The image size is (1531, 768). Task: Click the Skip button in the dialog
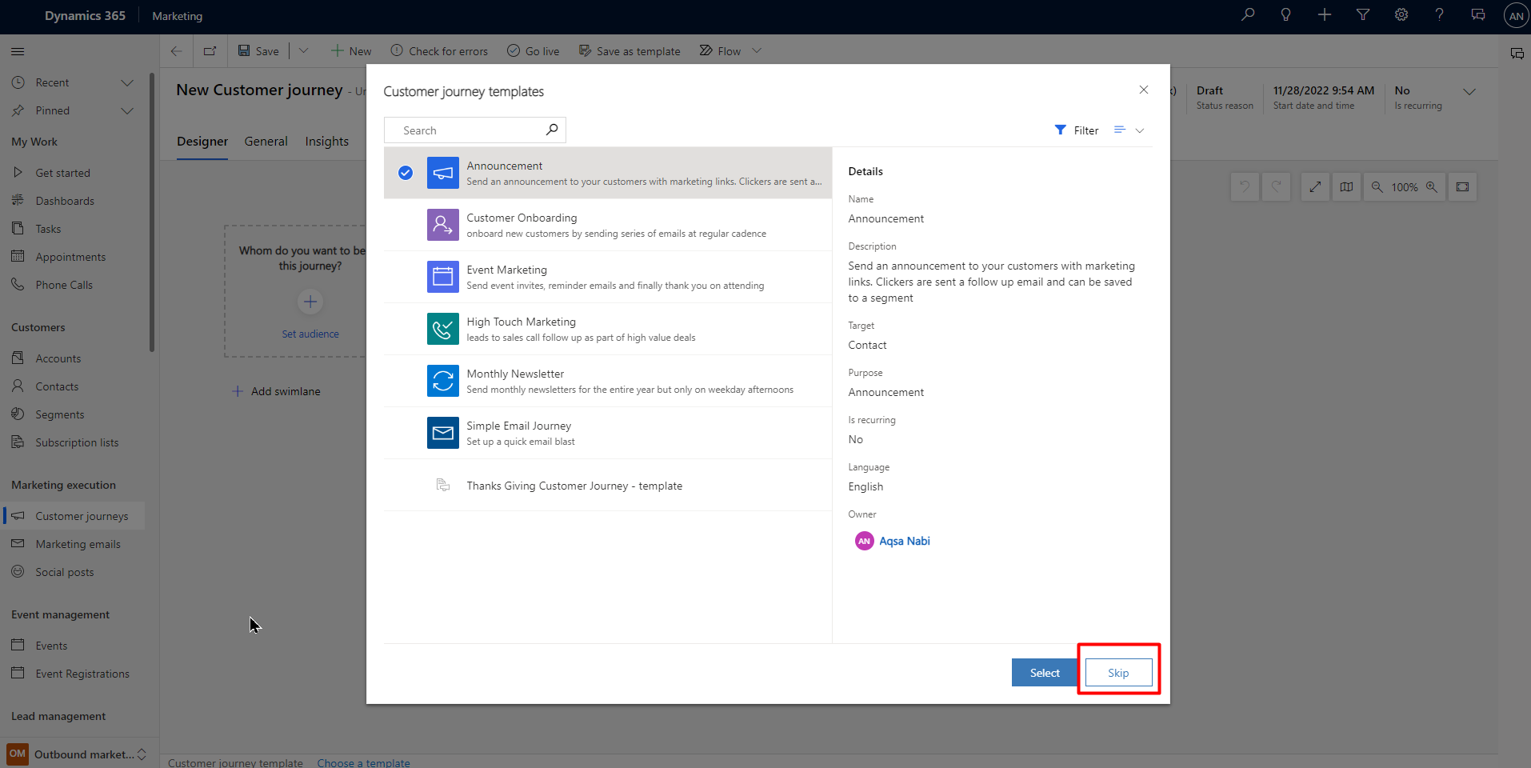[1117, 672]
